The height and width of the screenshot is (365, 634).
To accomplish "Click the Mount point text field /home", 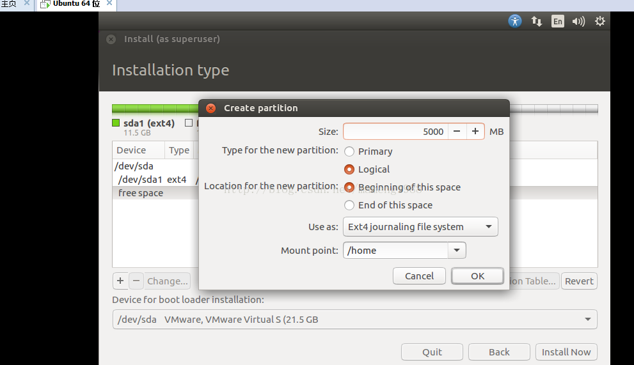I will [x=395, y=251].
